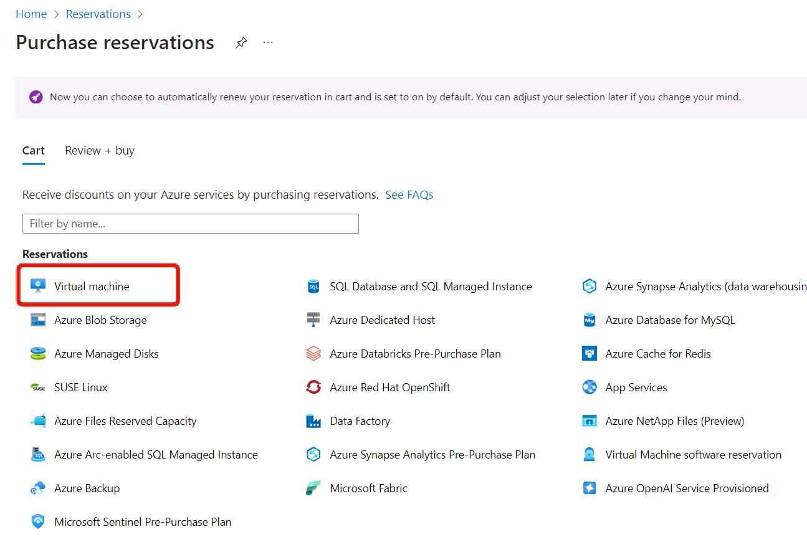Click the Azure Red Hat OpenShift icon
807x542 pixels.
tap(313, 387)
